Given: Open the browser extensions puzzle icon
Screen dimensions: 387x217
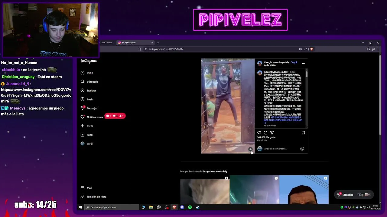Looking at the screenshot, I should [x=369, y=49].
